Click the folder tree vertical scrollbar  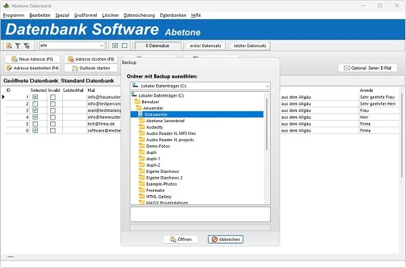(x=267, y=124)
